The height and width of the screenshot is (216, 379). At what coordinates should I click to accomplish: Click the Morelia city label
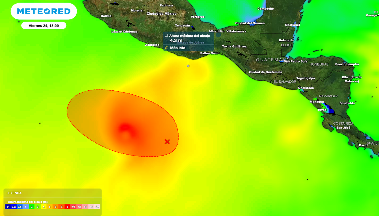click(x=137, y=10)
